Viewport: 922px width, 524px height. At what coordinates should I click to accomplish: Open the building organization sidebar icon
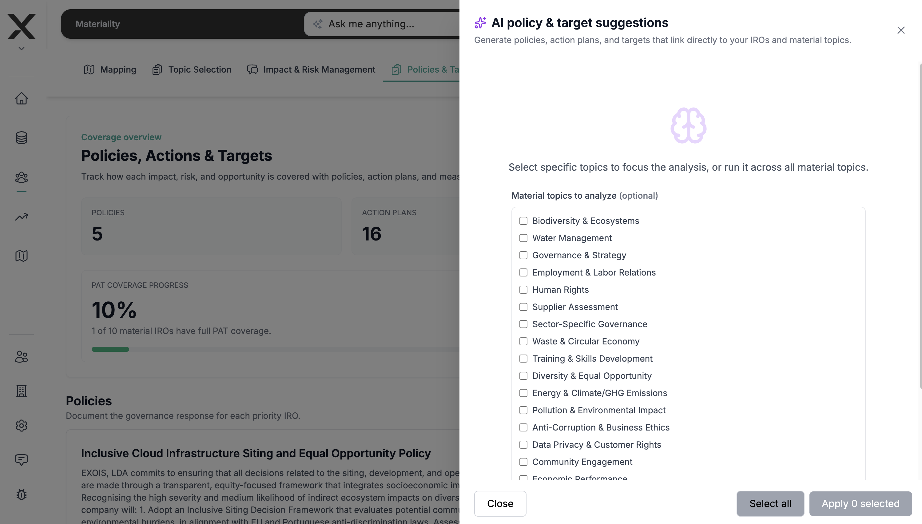tap(21, 391)
